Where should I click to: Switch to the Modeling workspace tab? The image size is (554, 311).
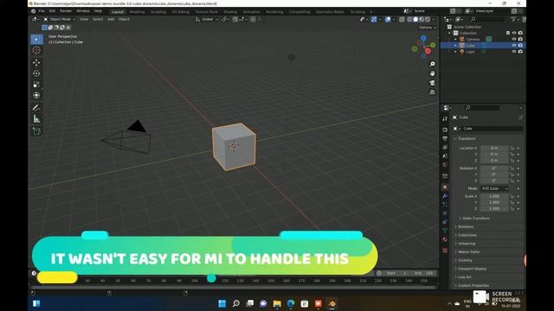pos(137,12)
